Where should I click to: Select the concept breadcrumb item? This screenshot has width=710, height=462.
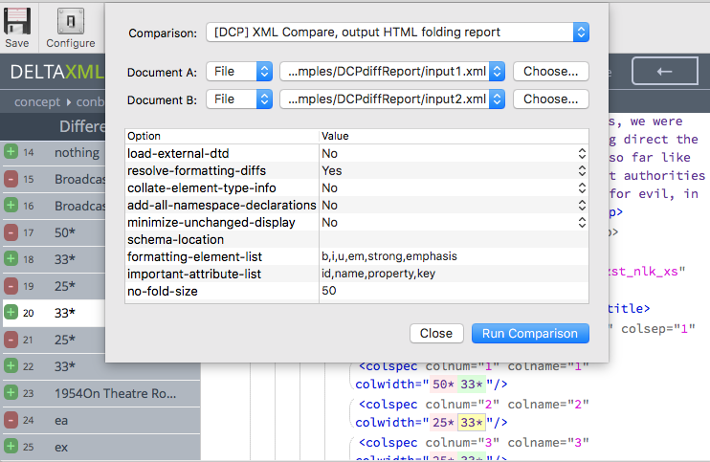[x=36, y=102]
